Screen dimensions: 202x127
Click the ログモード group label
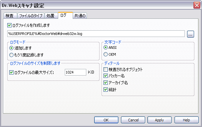click(x=18, y=42)
